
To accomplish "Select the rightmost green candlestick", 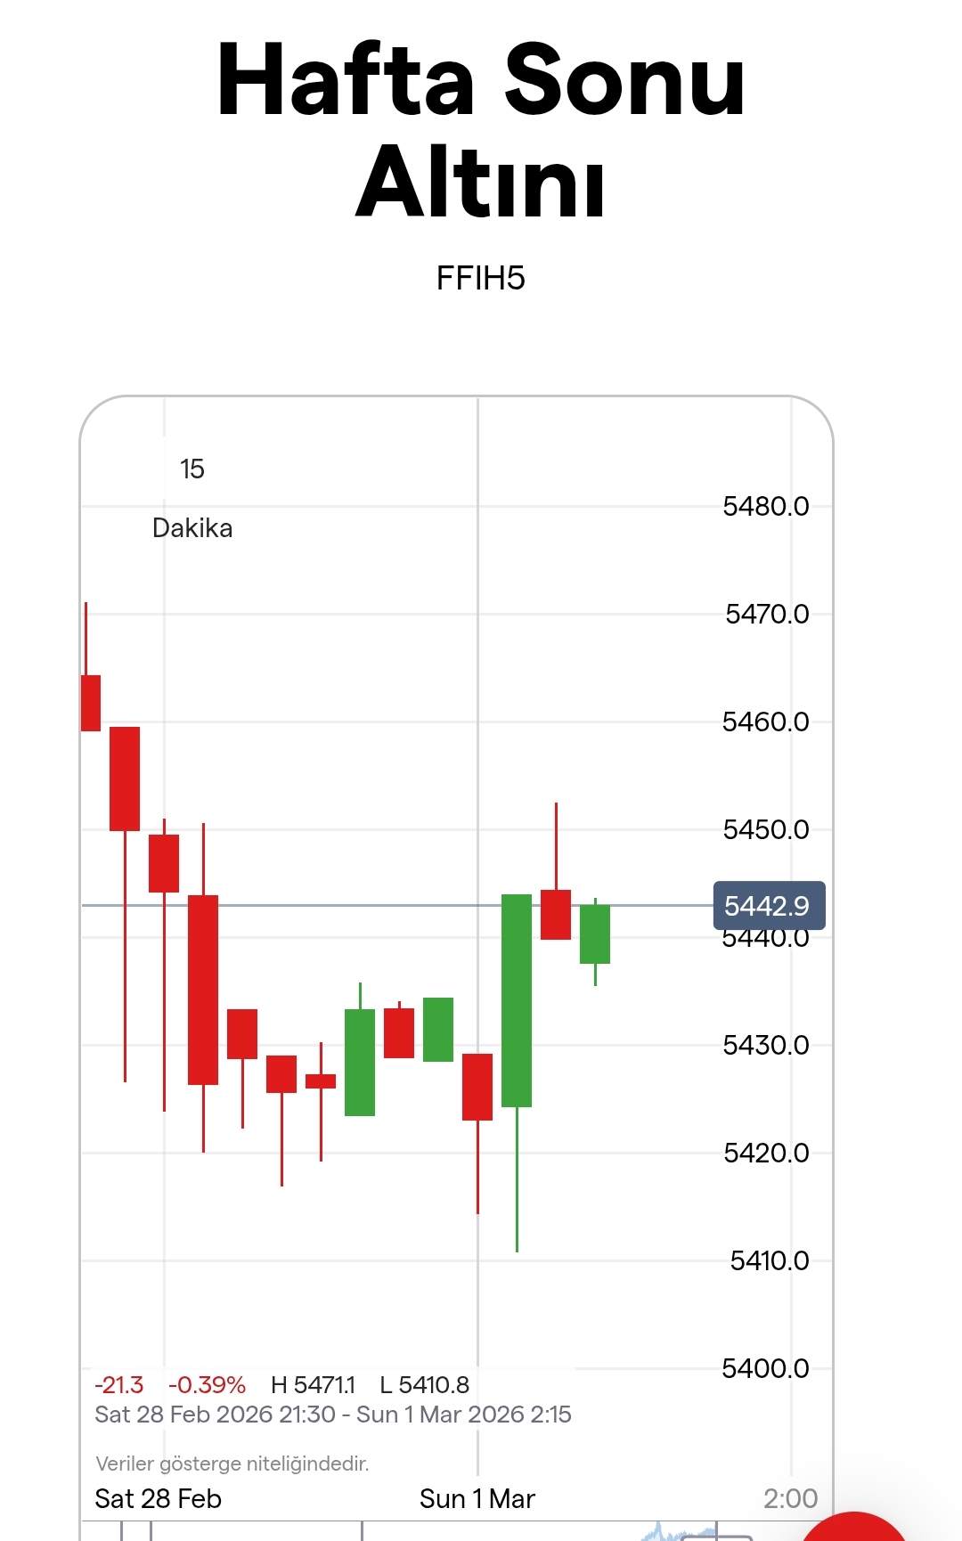I will coord(595,934).
